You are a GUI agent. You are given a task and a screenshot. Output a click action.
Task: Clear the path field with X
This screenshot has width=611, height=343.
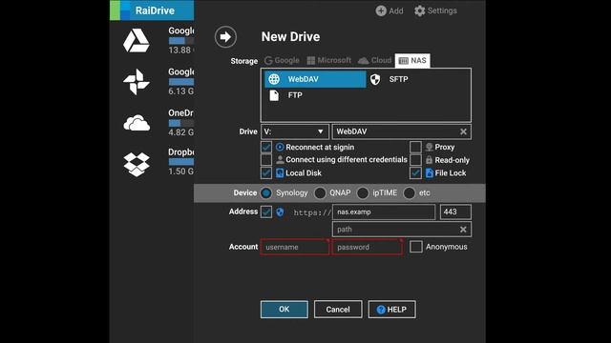click(463, 230)
